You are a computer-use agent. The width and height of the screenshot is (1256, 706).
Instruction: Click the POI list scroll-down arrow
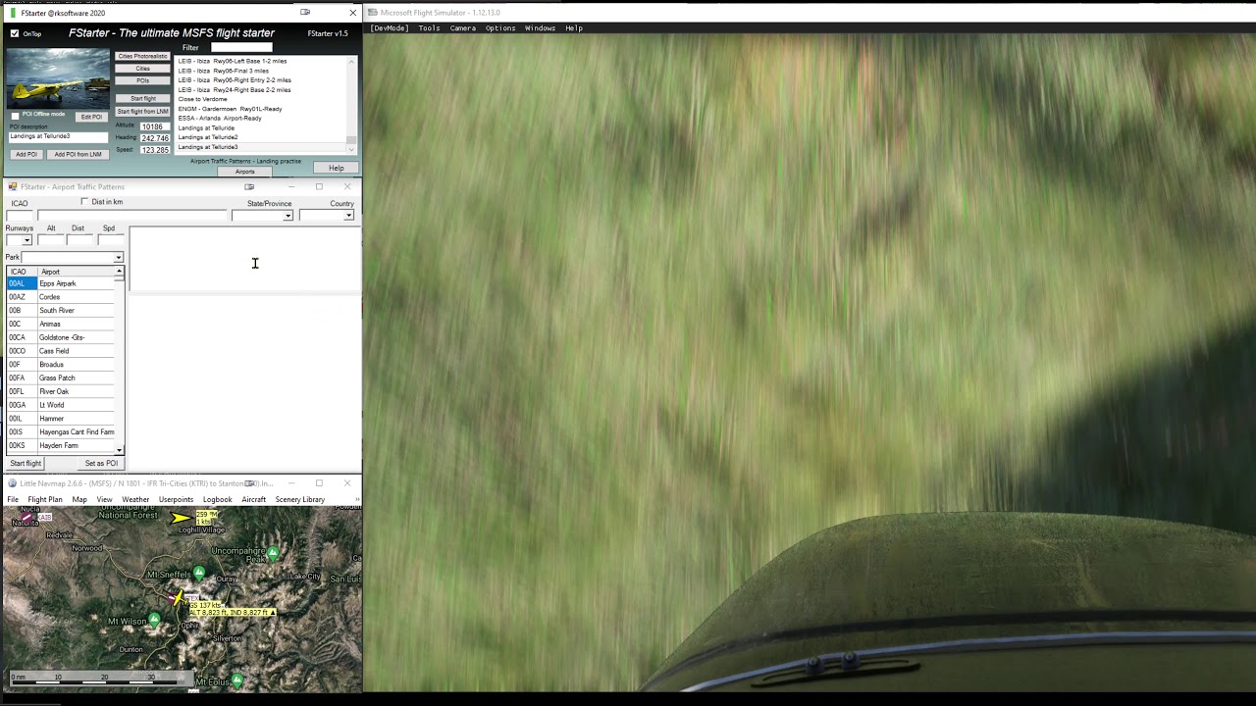tap(352, 148)
